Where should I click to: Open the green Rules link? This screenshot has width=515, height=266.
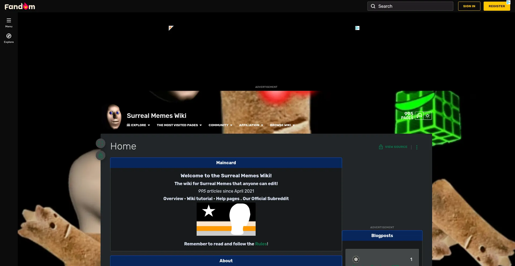point(261,244)
